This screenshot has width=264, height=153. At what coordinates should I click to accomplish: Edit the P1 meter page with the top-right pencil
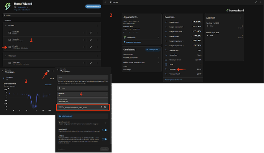click(x=256, y=2)
